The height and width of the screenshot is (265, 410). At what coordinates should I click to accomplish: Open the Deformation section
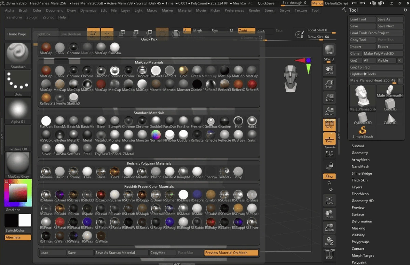pos(361,221)
